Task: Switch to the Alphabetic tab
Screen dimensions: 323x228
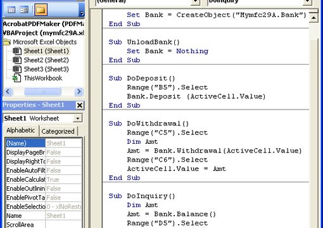Action: click(x=20, y=130)
